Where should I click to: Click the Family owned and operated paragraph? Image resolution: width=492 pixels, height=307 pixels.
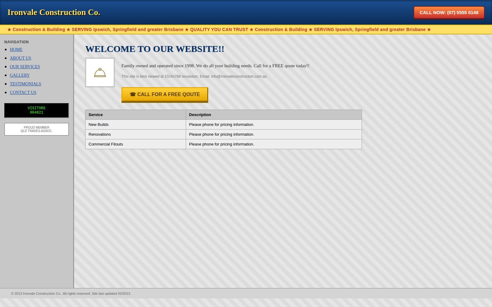(x=215, y=66)
